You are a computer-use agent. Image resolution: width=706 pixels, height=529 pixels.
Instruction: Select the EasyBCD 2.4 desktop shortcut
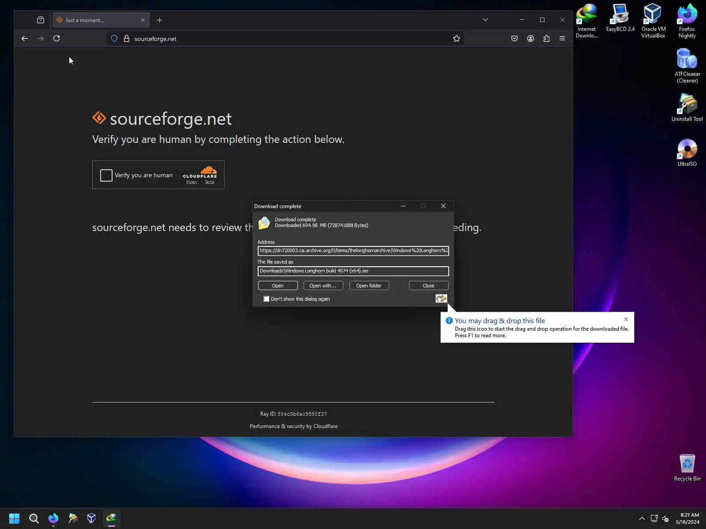click(620, 18)
